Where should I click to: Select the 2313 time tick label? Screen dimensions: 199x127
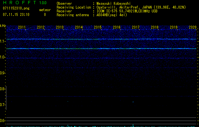pyautogui.click(x=60, y=28)
